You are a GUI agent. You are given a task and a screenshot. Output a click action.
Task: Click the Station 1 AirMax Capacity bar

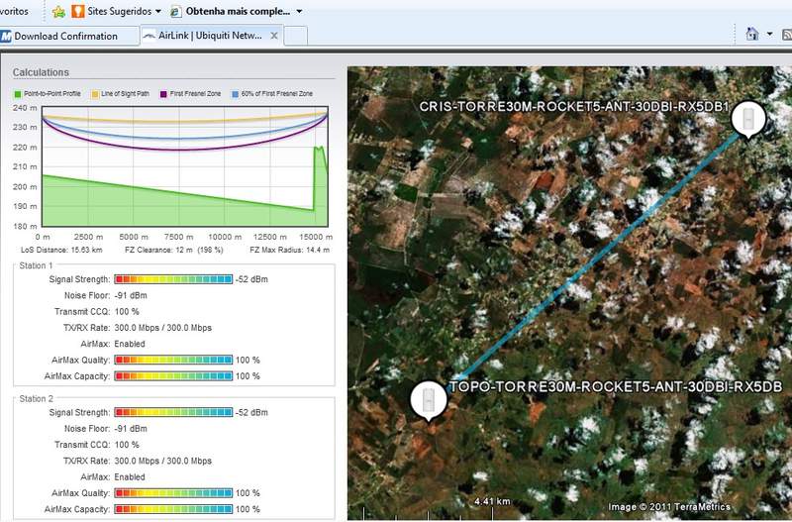pyautogui.click(x=173, y=376)
